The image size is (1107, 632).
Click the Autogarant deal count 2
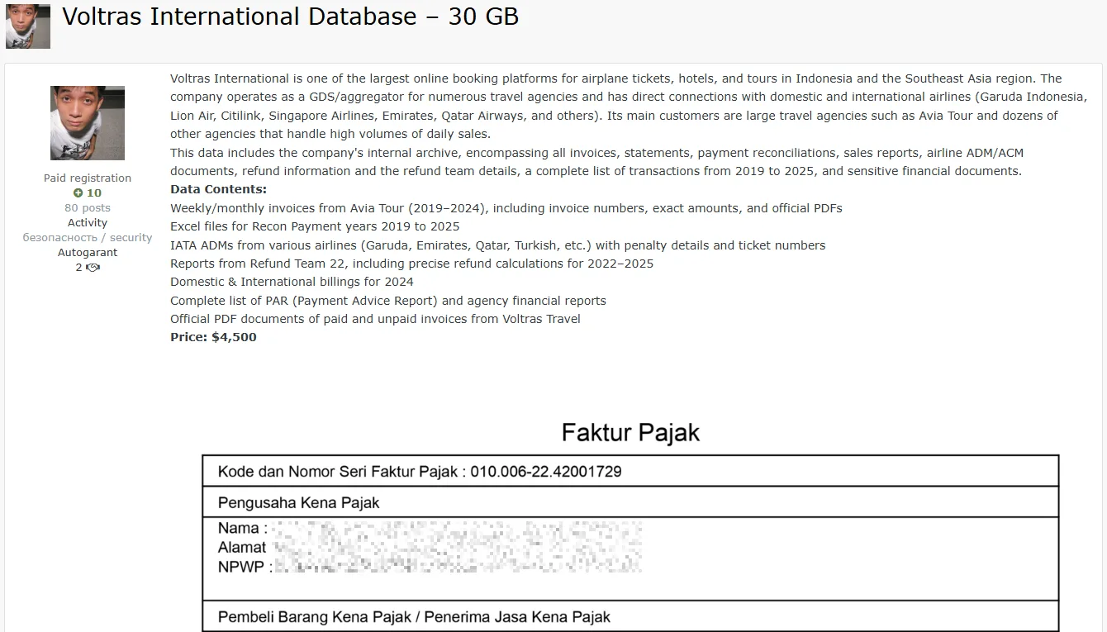coord(79,268)
